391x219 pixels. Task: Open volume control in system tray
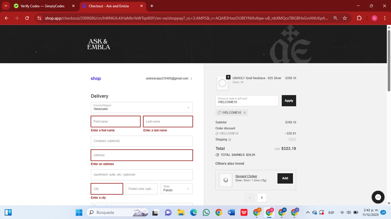349,213
